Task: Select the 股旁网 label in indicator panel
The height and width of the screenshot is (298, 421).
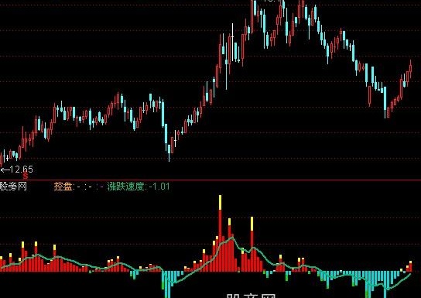Action: click(13, 187)
